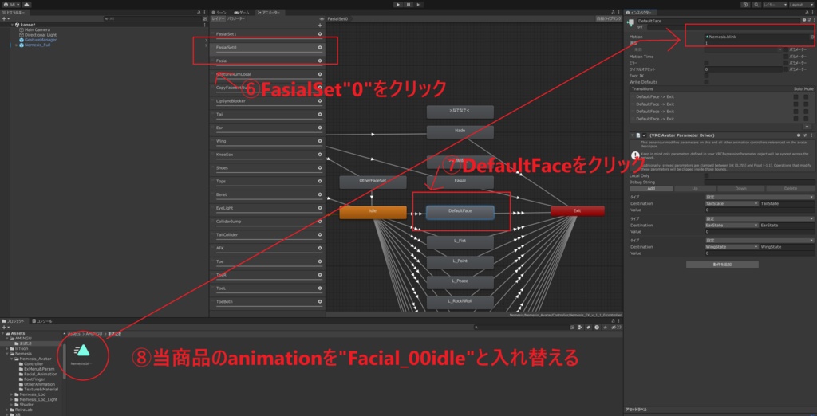Collapse the Nemesis_Avatar folder in Project
The width and height of the screenshot is (817, 416).
point(11,359)
